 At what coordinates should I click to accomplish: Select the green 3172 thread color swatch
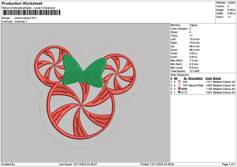tap(179, 92)
